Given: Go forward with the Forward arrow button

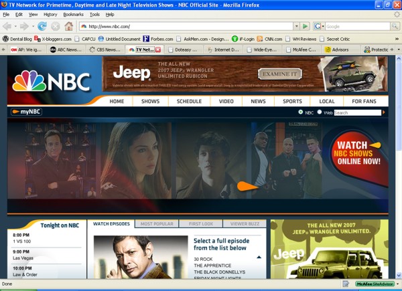Looking at the screenshot, I should [x=24, y=26].
